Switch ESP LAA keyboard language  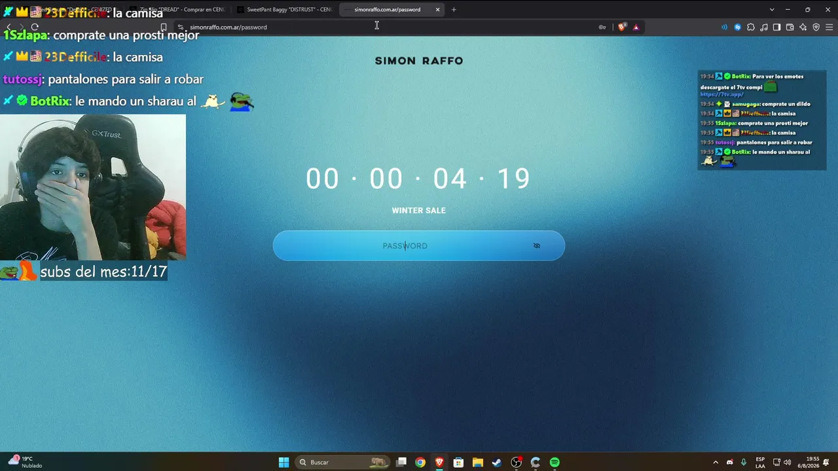coord(760,462)
